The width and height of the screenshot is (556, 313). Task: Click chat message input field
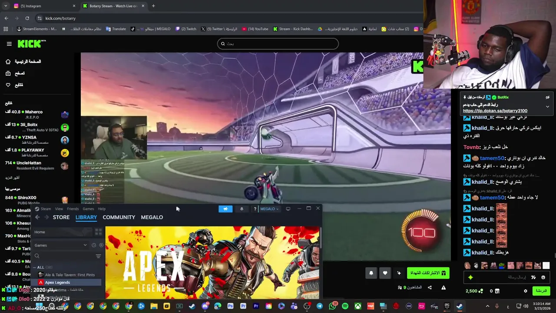(506, 277)
